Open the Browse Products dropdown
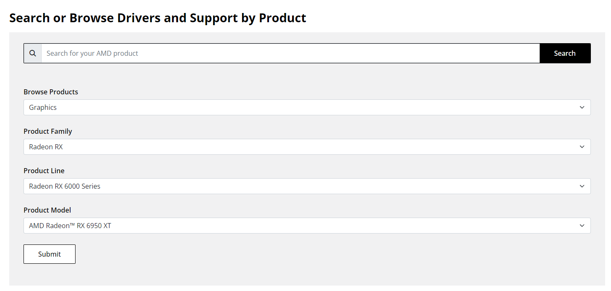 coord(307,107)
